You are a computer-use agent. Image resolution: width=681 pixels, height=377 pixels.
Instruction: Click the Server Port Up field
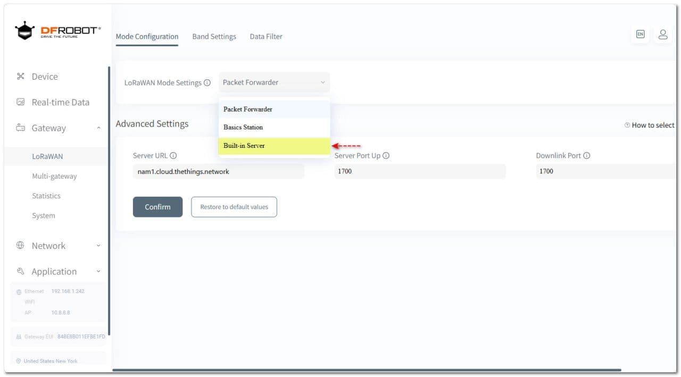[420, 171]
